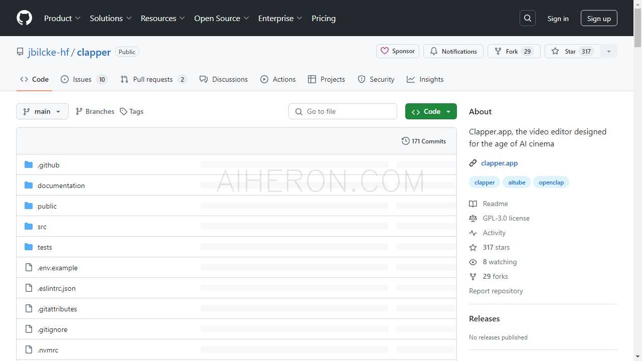The image size is (642, 361).
Task: Switch to the Pull requests tab
Action: pyautogui.click(x=153, y=79)
